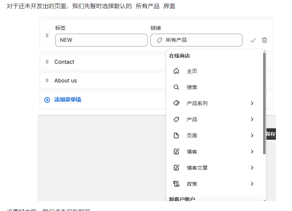The image size is (292, 211).
Task: Click the 标签 input field containing NEW
Action: (101, 40)
